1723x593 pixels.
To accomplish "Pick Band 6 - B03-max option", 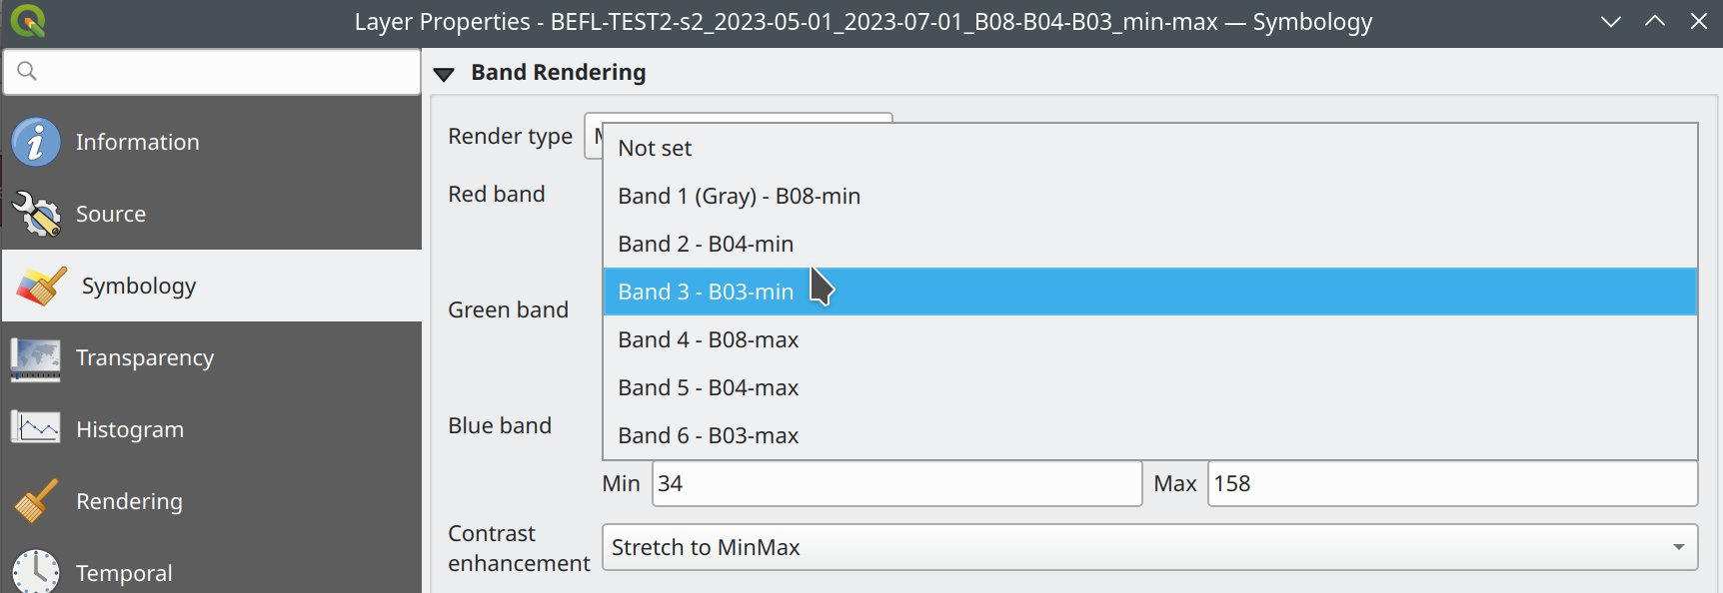I will click(x=708, y=435).
